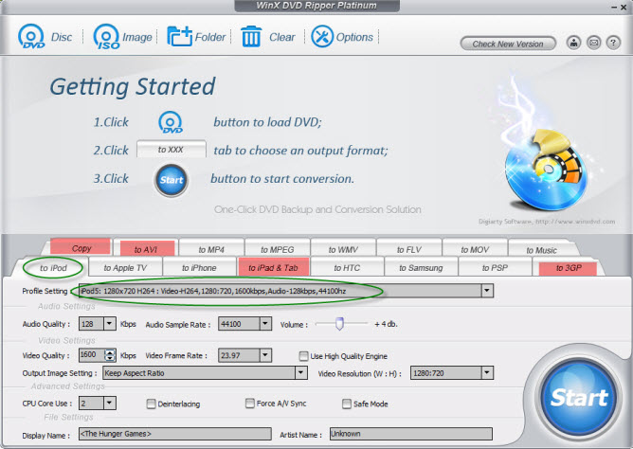Open the Video Resolution dropdown
The height and width of the screenshot is (449, 633).
[x=487, y=373]
